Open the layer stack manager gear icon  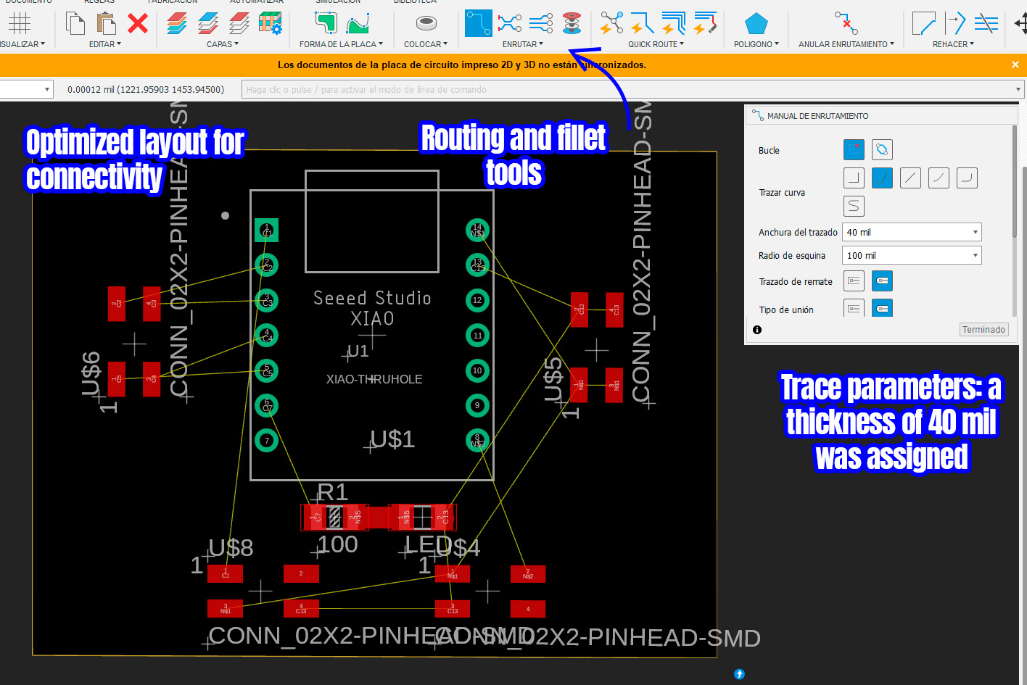pos(271,23)
